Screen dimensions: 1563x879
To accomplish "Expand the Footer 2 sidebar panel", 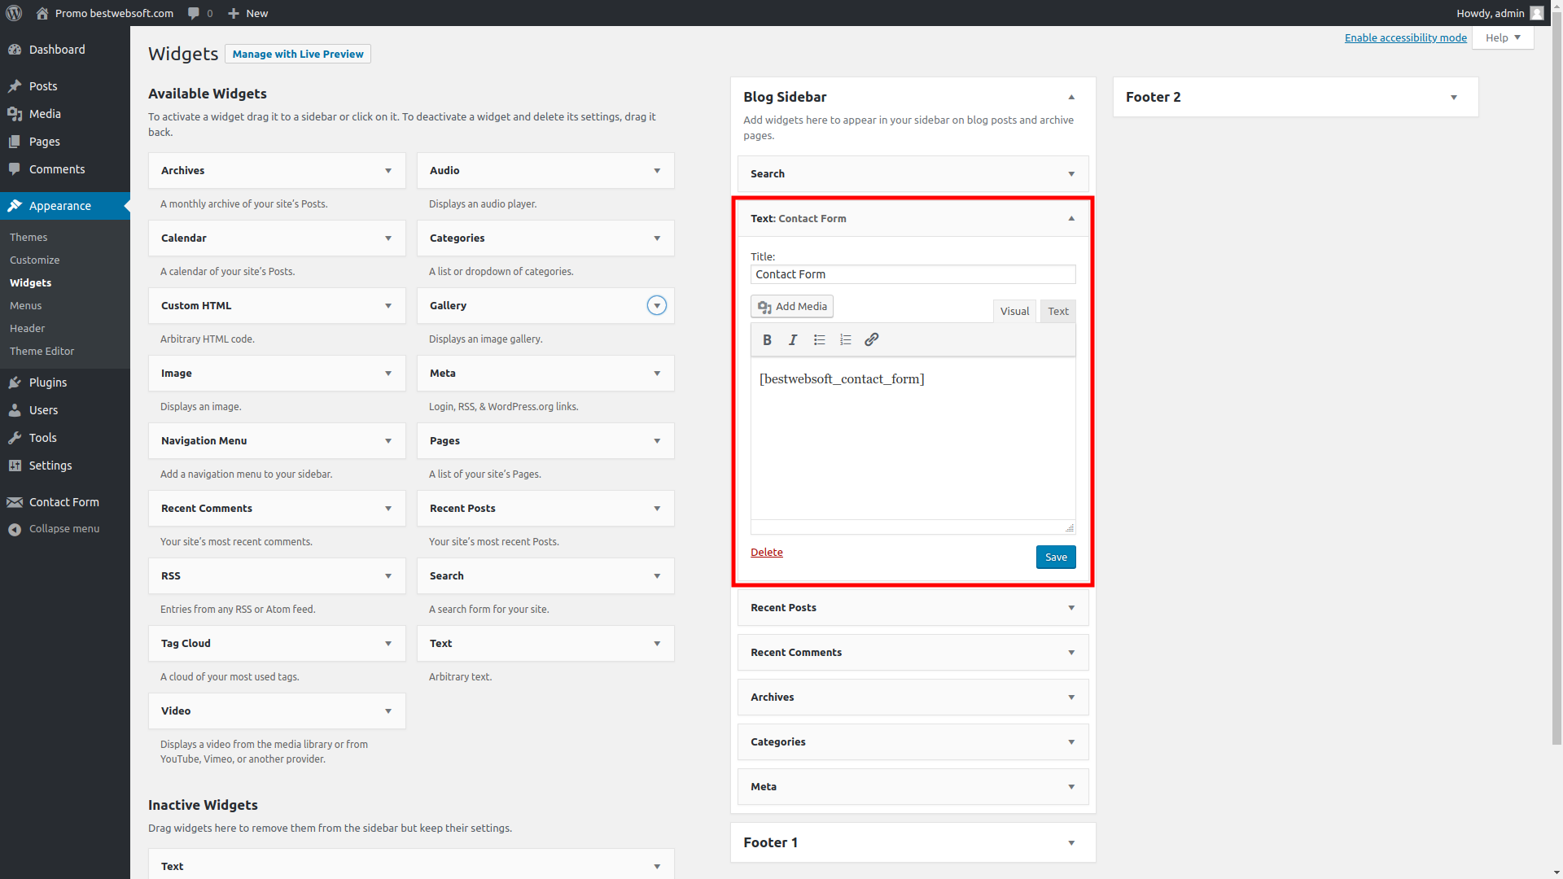I will pyautogui.click(x=1454, y=97).
